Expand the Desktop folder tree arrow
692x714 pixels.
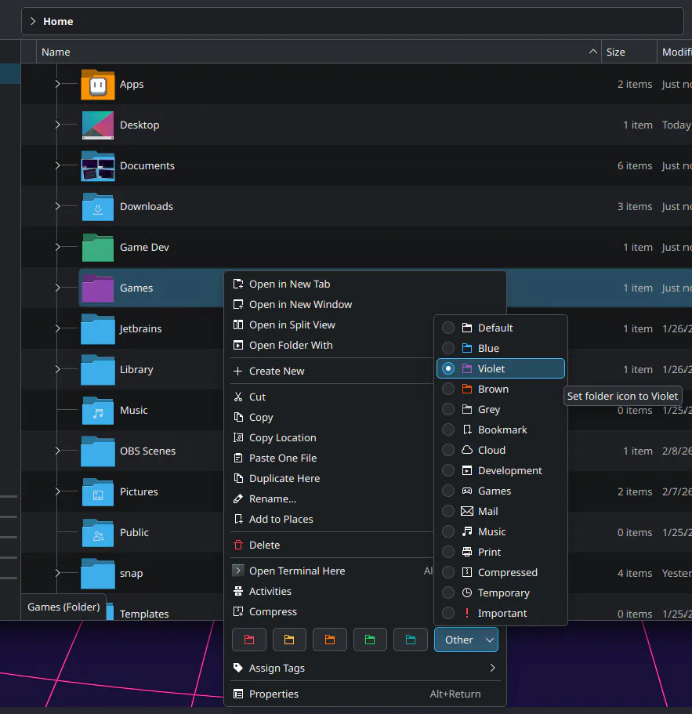click(57, 125)
